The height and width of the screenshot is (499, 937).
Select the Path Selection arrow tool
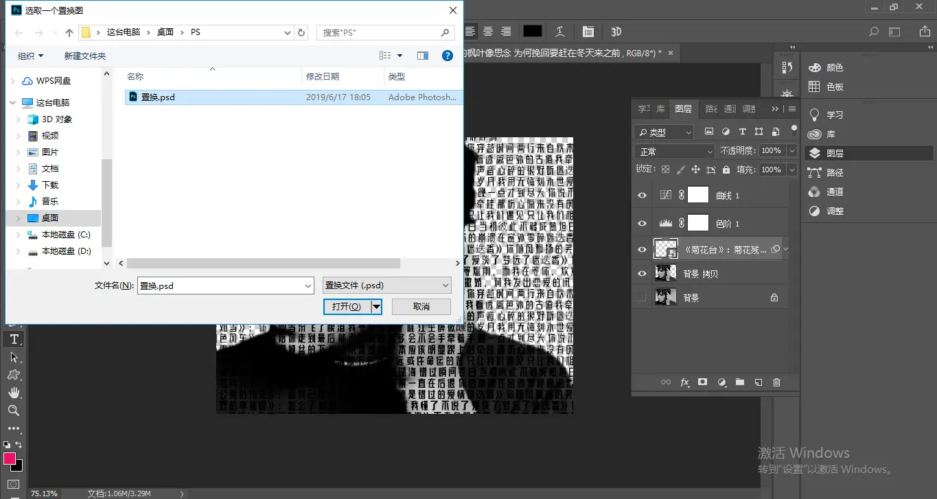[14, 357]
